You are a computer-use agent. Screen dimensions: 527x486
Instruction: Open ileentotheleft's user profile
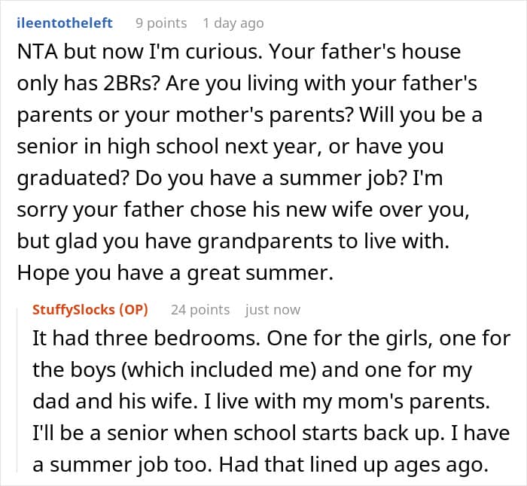(65, 23)
